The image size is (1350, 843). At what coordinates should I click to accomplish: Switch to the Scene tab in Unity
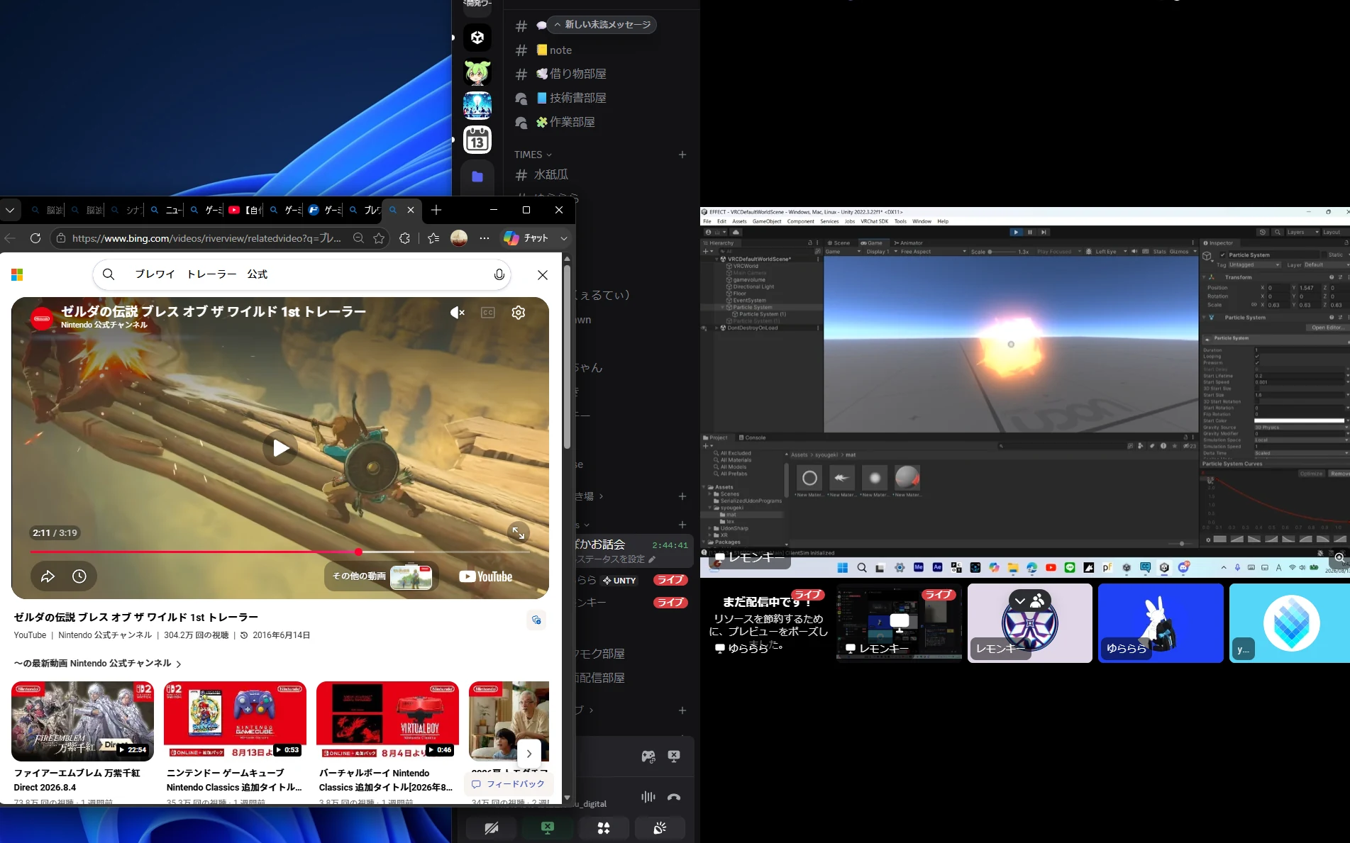[838, 243]
